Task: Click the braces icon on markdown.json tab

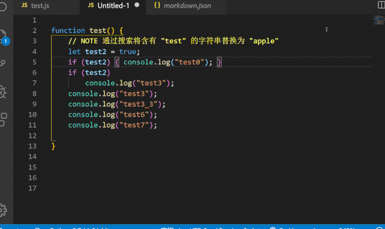Action: click(157, 5)
